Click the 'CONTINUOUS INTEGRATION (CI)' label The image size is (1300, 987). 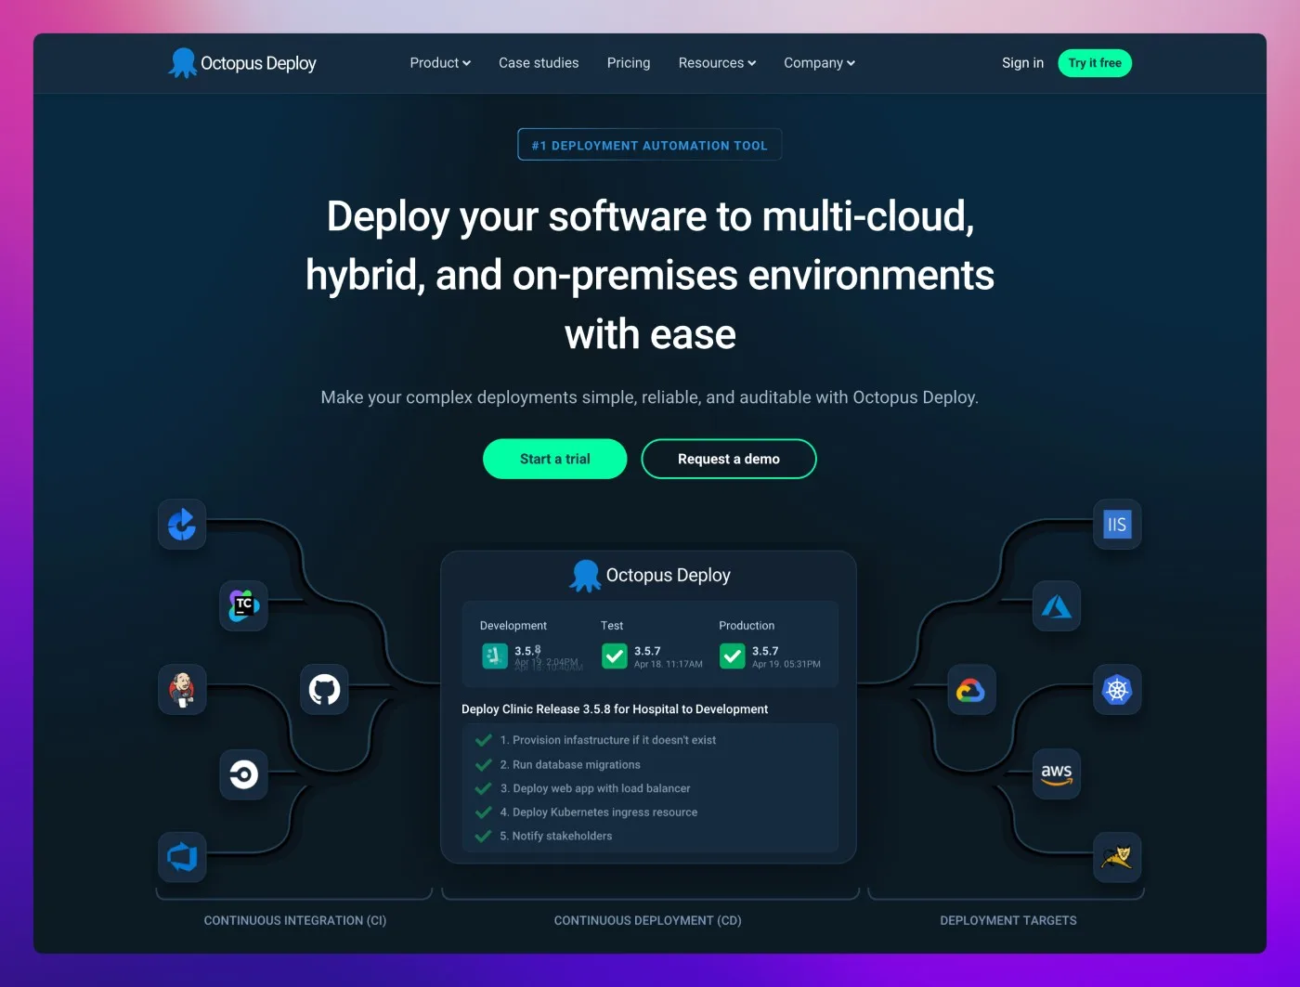[295, 920]
